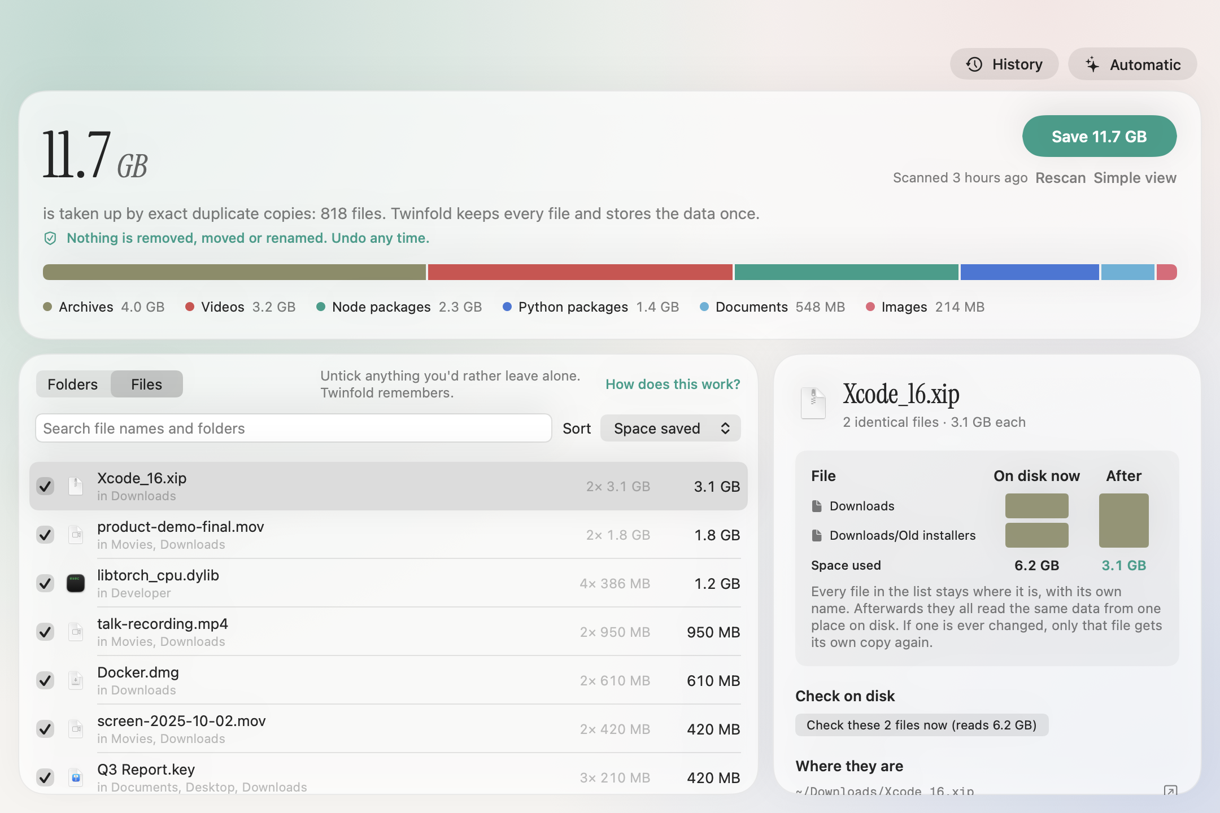The image size is (1220, 813).
Task: Click the Archives segment of the usage bar
Action: click(x=234, y=272)
